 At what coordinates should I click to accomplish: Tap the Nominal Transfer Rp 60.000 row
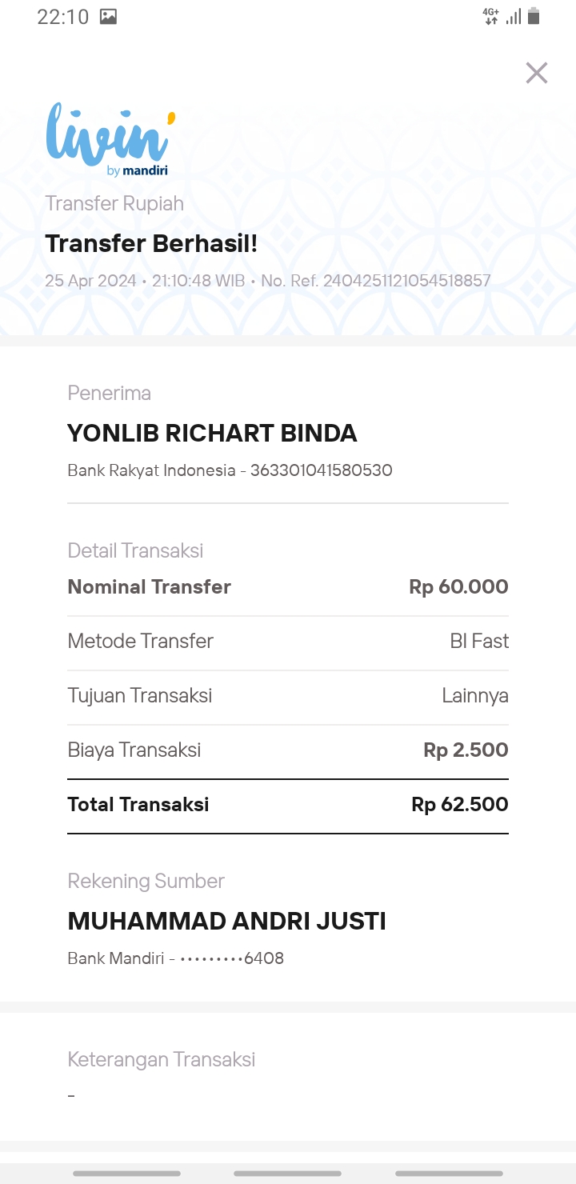(288, 587)
